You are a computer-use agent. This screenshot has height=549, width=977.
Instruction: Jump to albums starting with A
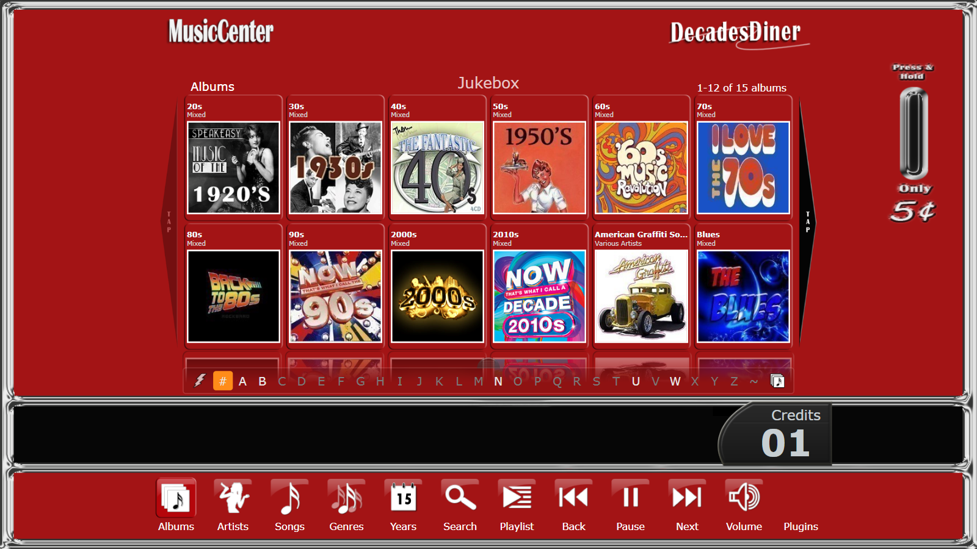click(x=242, y=381)
